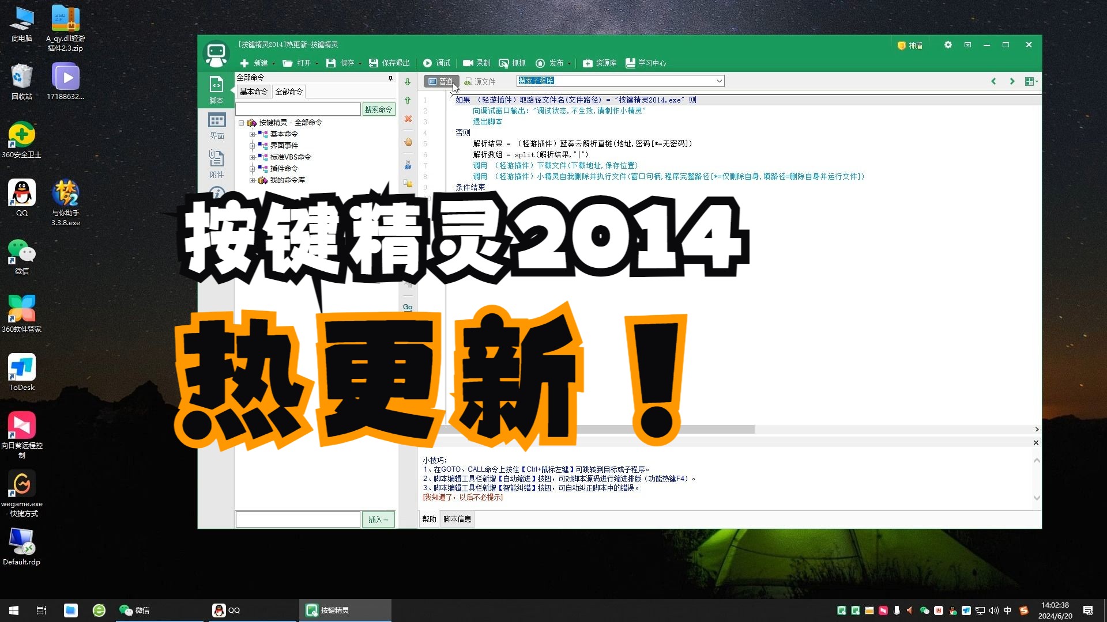Click the bottom insert command input field
The height and width of the screenshot is (622, 1107).
[x=298, y=519]
